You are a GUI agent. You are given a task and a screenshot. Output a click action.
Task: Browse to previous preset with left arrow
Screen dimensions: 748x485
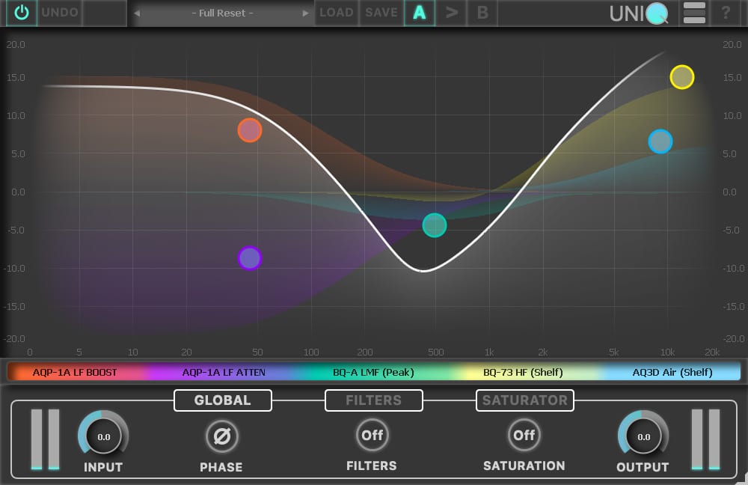tap(136, 12)
